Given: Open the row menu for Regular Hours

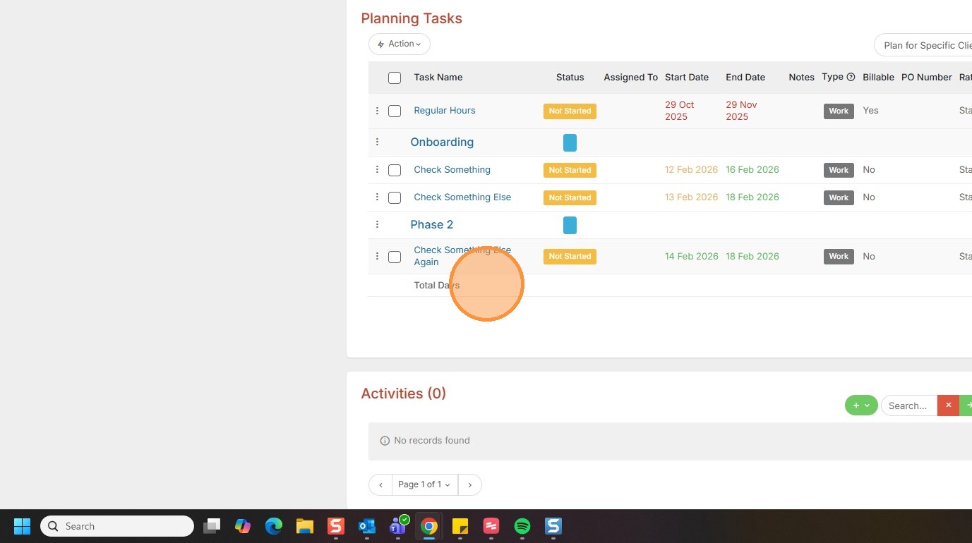Looking at the screenshot, I should coord(377,111).
